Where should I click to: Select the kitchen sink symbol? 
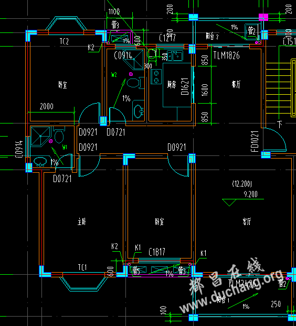coord(175,55)
